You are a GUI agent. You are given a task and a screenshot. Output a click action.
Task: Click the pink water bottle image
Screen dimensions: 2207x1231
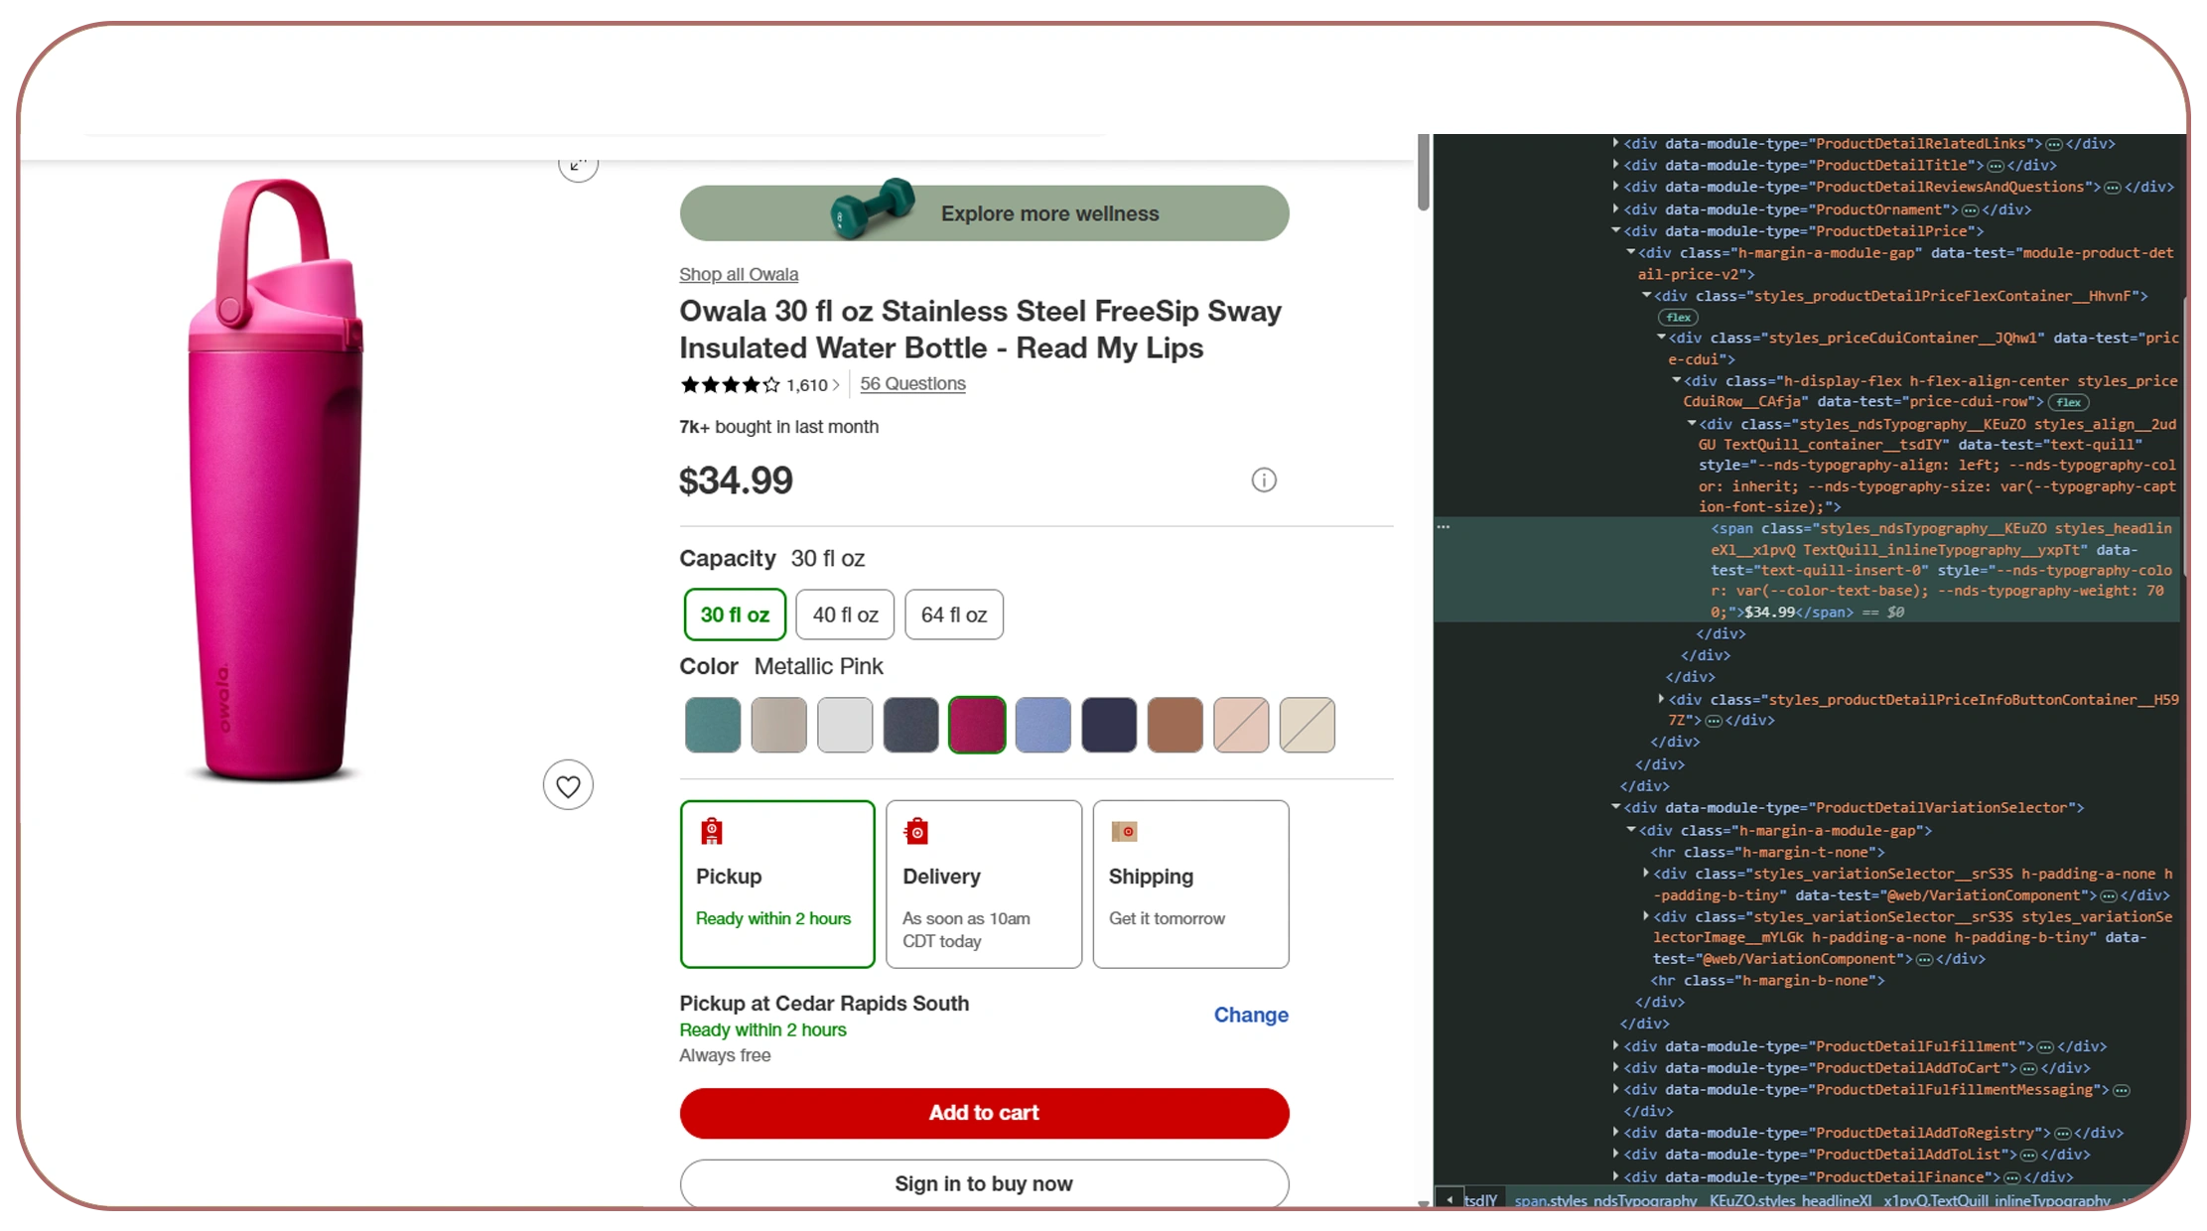pyautogui.click(x=276, y=480)
